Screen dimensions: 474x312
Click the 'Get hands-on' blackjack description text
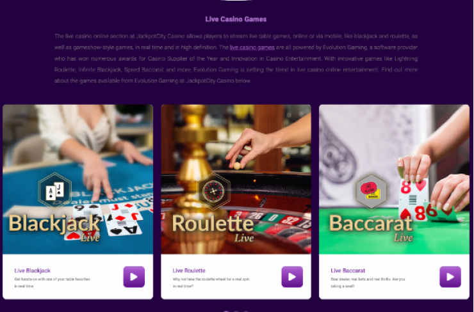(52, 283)
